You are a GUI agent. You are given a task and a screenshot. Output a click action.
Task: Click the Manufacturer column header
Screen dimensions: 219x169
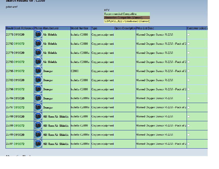point(51,28)
